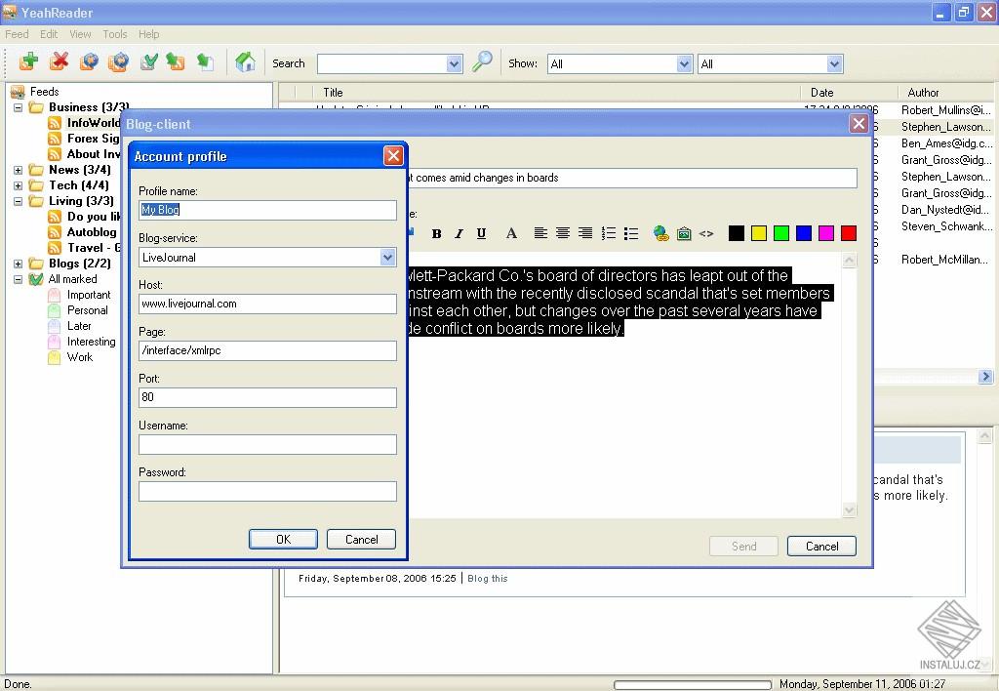Toggle underline formatting in the blog editor

(x=480, y=233)
